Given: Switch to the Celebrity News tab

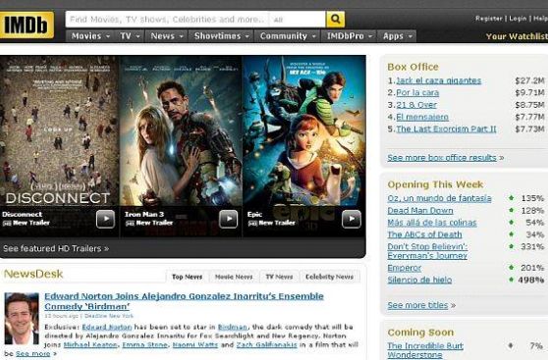Looking at the screenshot, I should (330, 277).
